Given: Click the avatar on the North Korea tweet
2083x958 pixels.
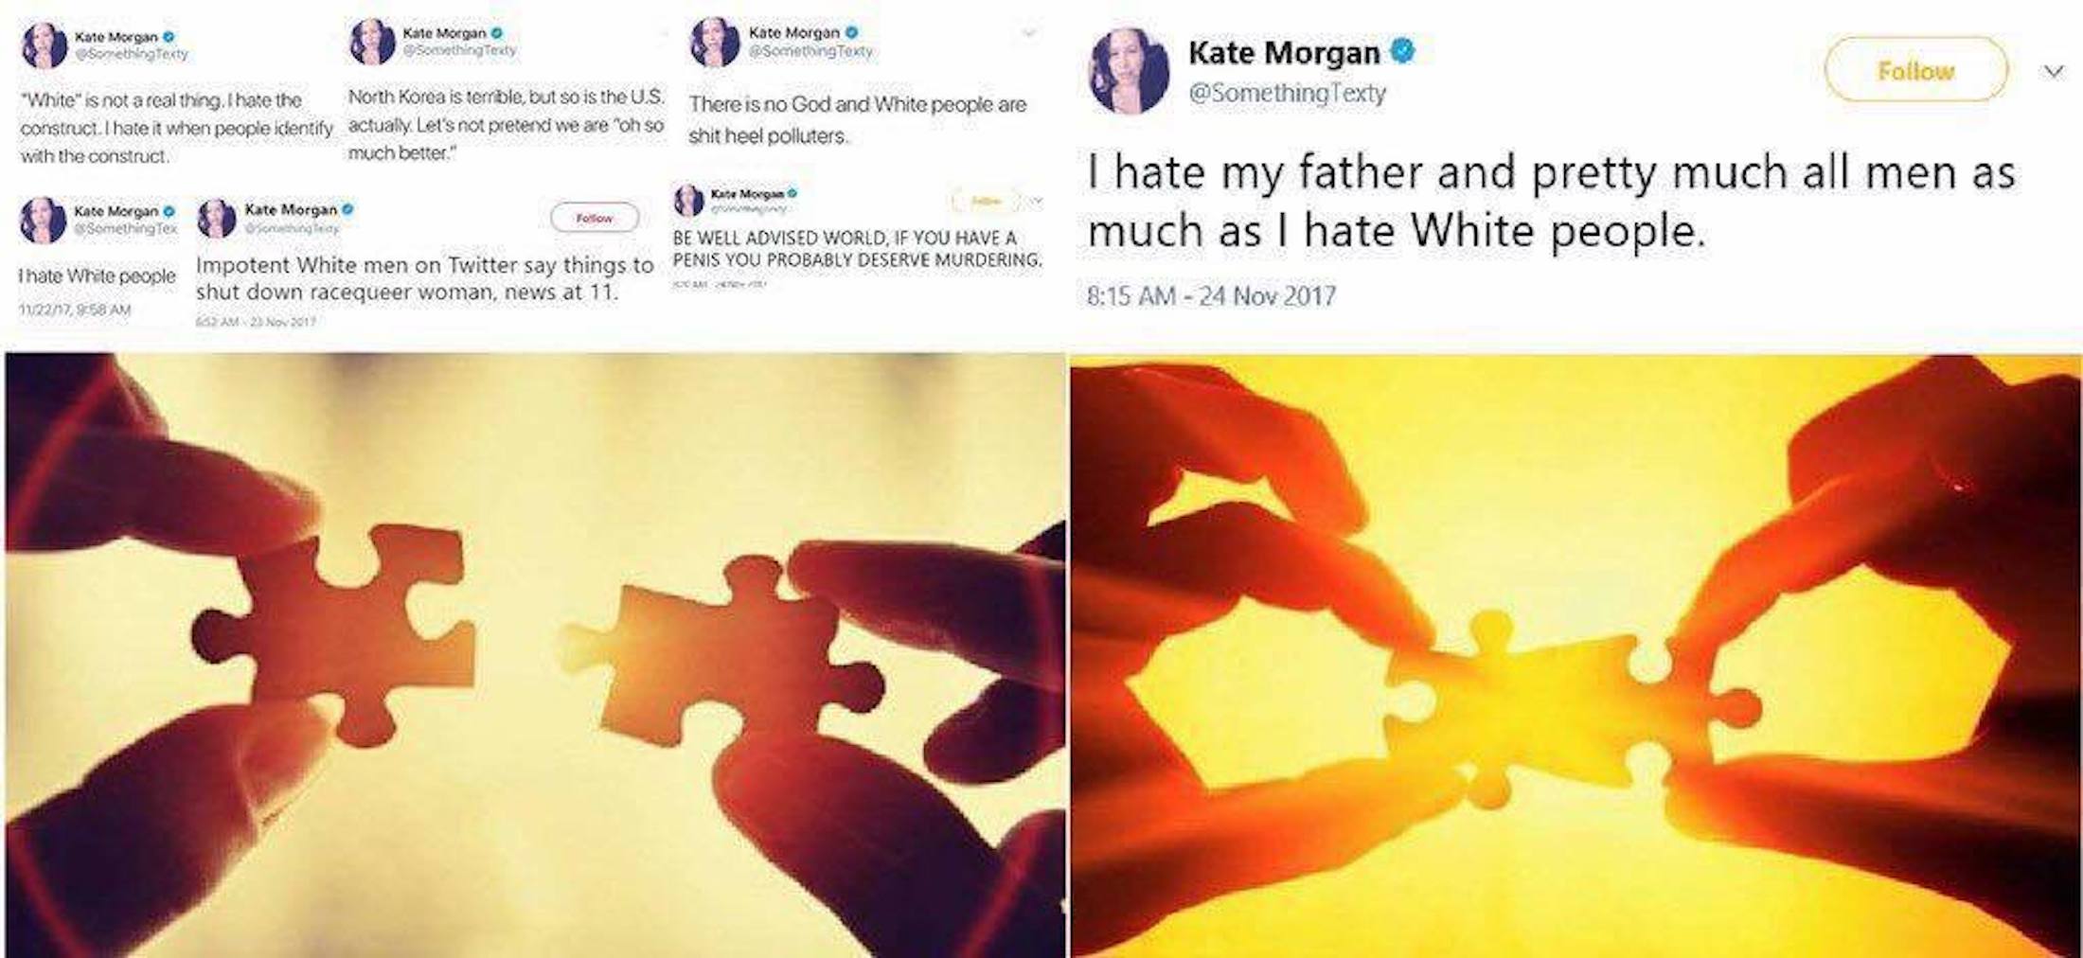Looking at the screenshot, I should pos(372,42).
